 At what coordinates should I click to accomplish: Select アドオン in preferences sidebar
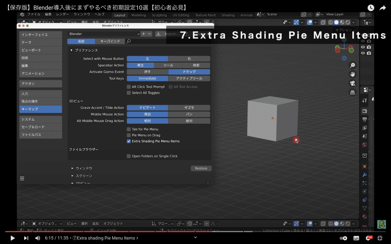[40, 84]
